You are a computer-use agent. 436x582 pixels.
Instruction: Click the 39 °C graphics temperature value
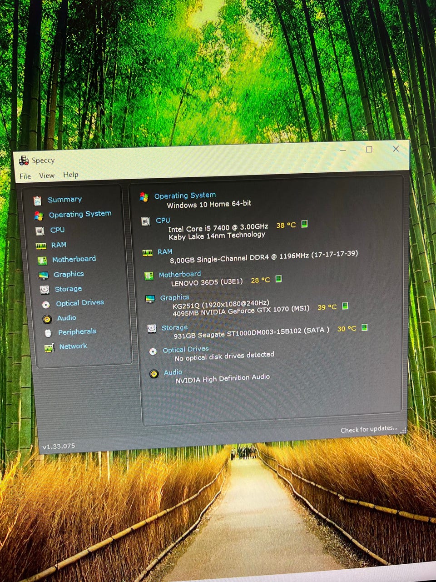(327, 307)
